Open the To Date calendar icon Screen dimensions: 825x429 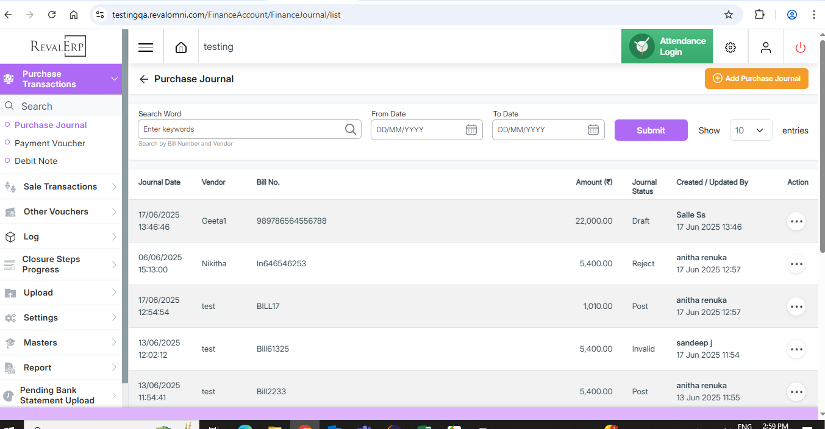coord(593,130)
